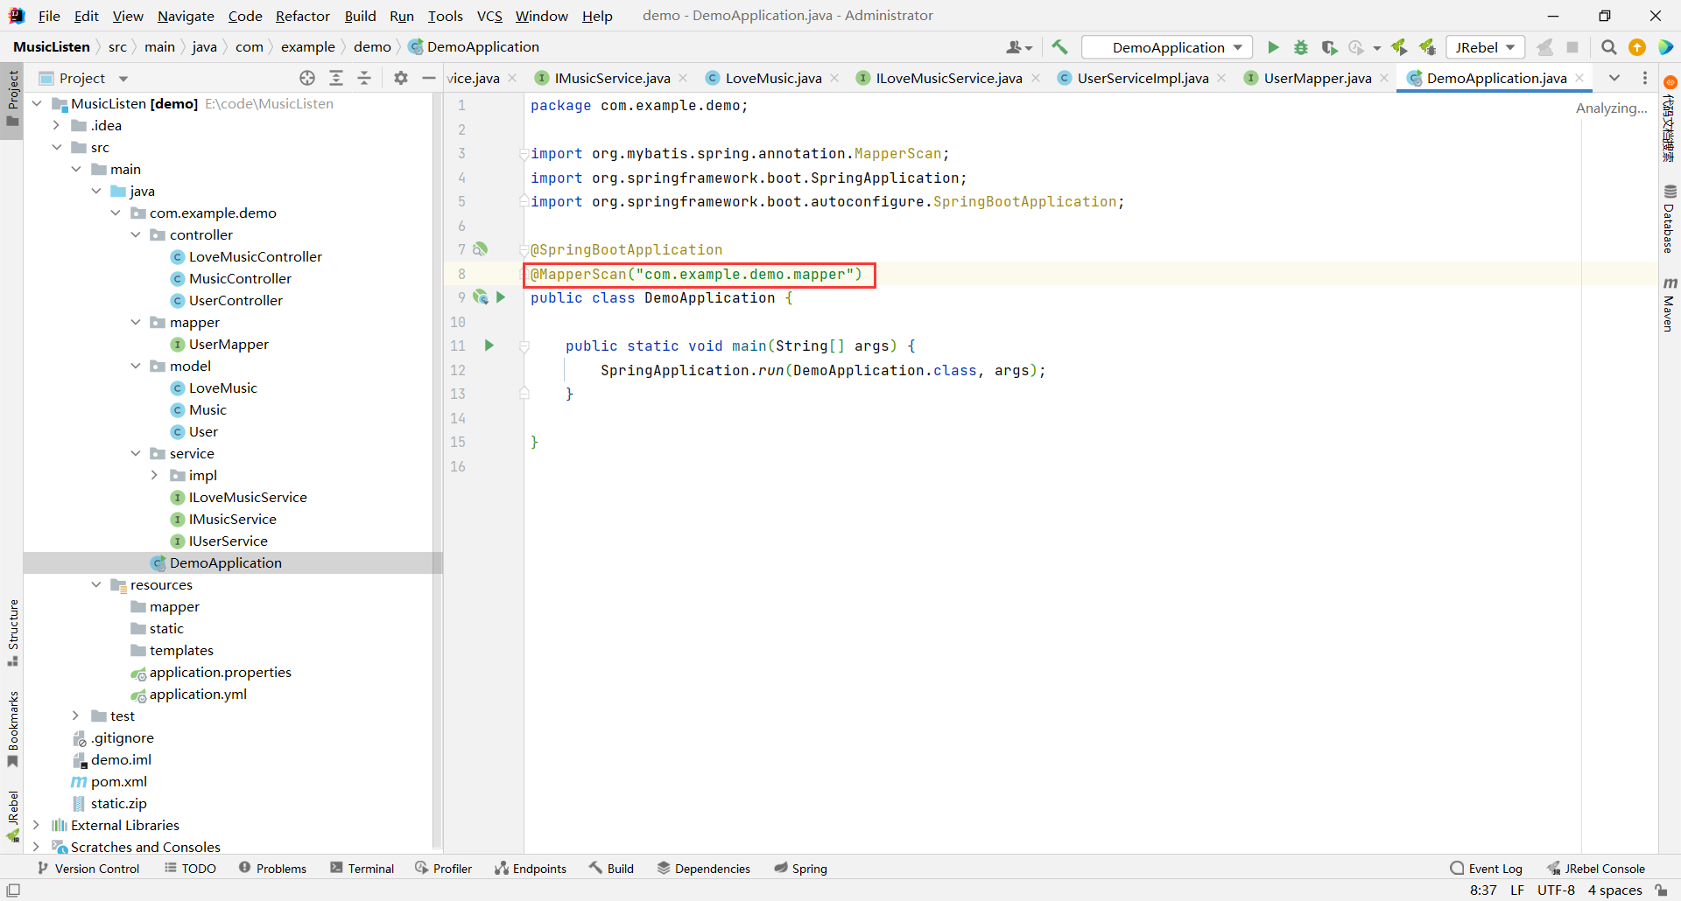Open Project panel gear options
Screen dimensions: 1681x901
pyautogui.click(x=401, y=78)
